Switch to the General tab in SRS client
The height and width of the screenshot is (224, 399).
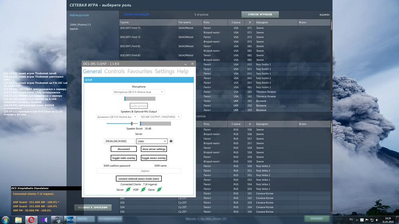pyautogui.click(x=92, y=71)
